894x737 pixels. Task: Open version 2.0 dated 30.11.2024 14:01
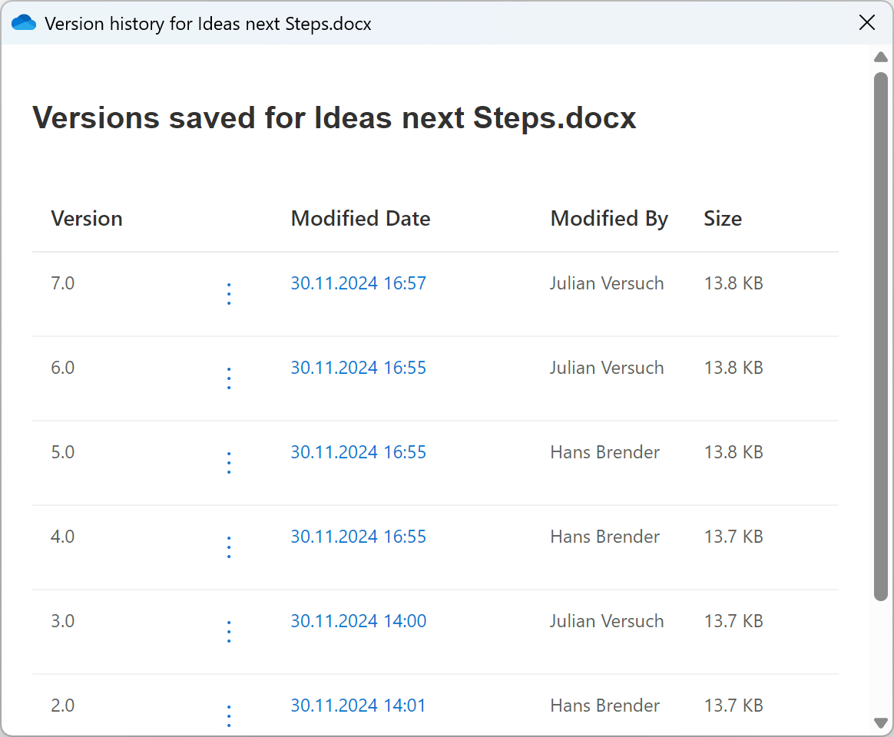[x=358, y=706]
